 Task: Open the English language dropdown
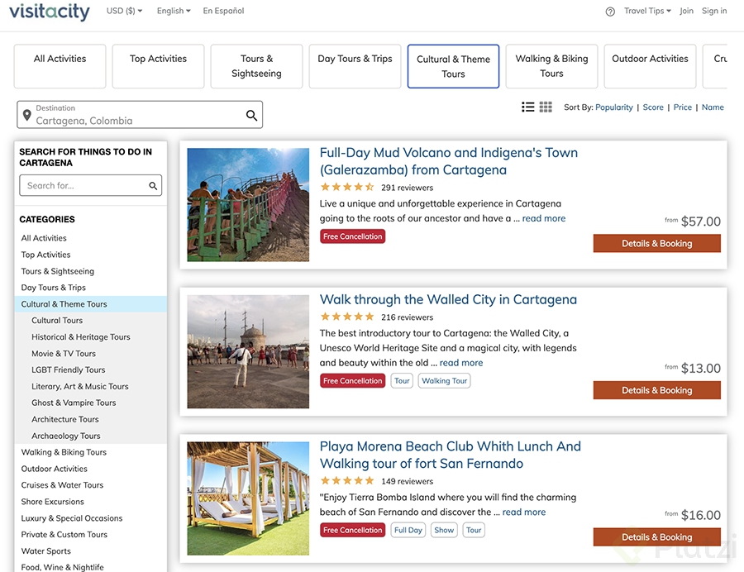(x=174, y=11)
